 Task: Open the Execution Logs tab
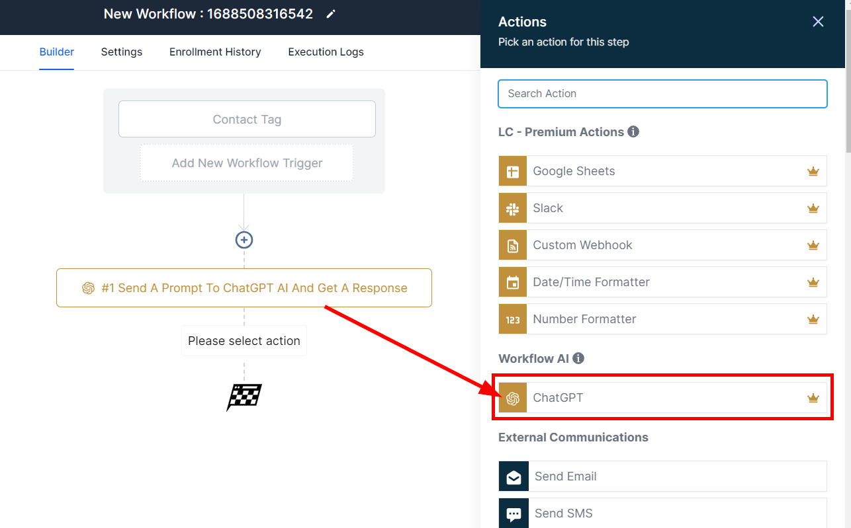point(326,52)
